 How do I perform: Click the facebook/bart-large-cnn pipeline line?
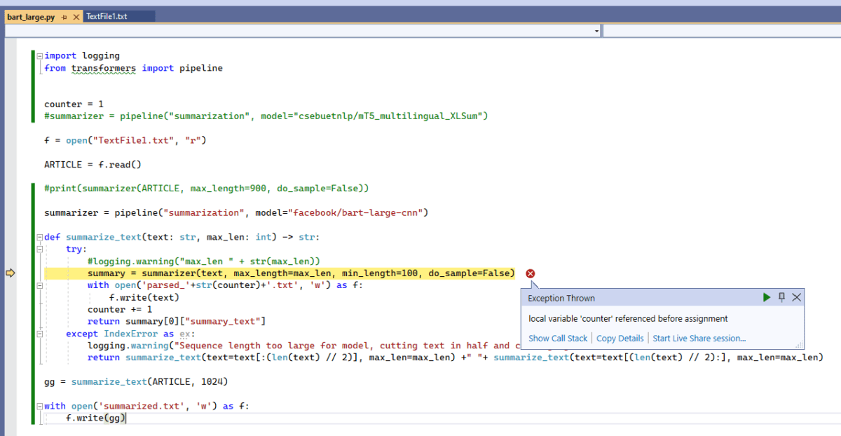[x=236, y=213]
